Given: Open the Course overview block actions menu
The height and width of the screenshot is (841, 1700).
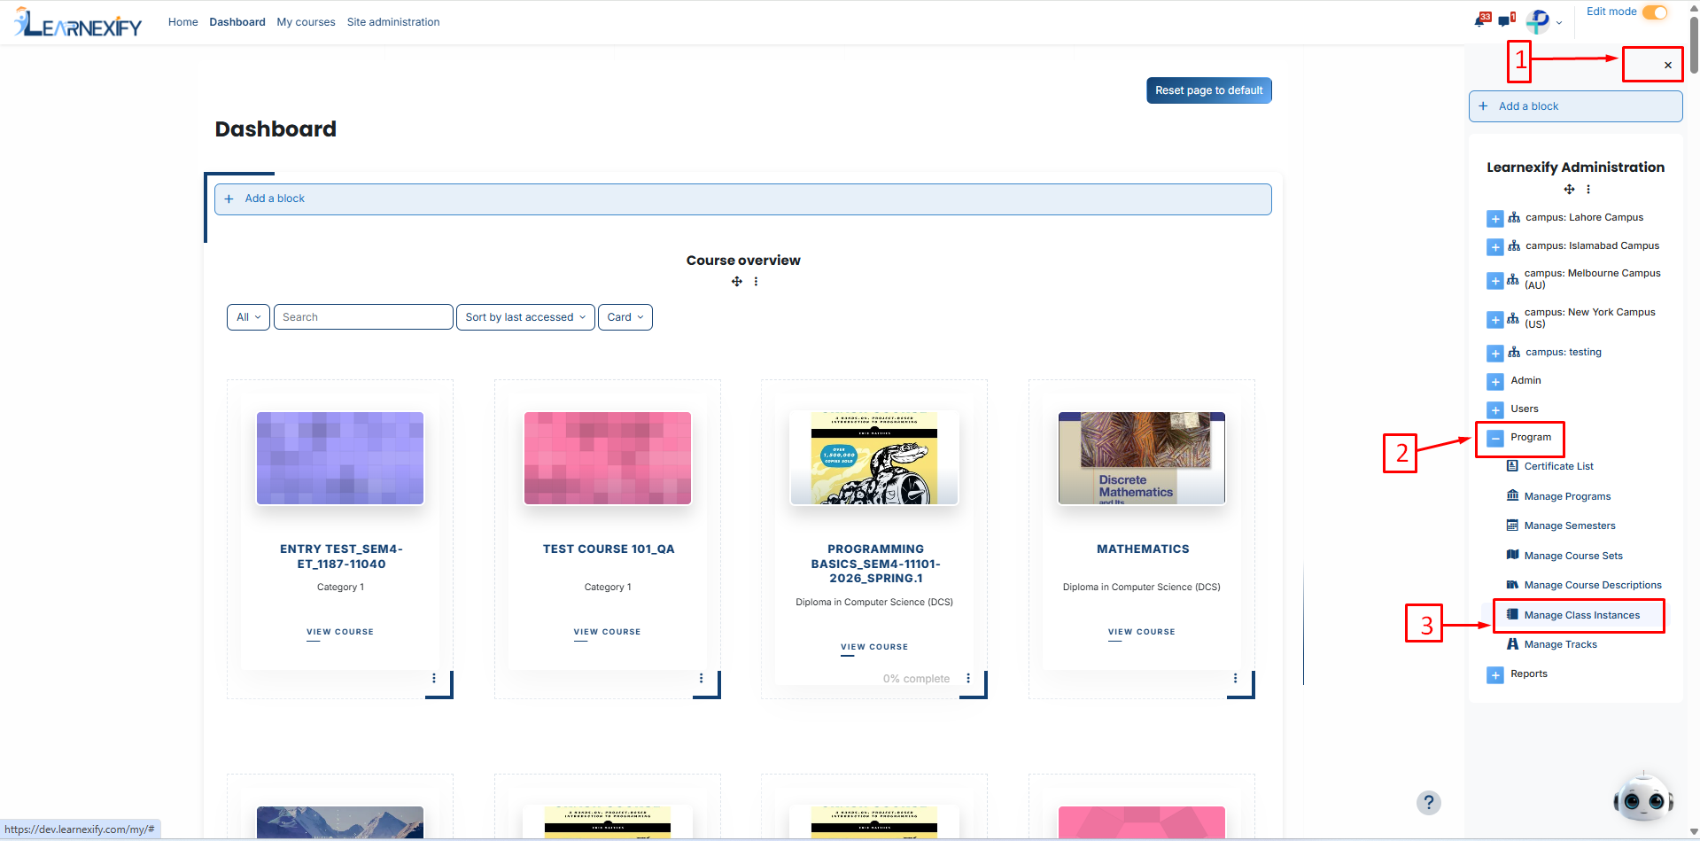Looking at the screenshot, I should click(x=756, y=282).
